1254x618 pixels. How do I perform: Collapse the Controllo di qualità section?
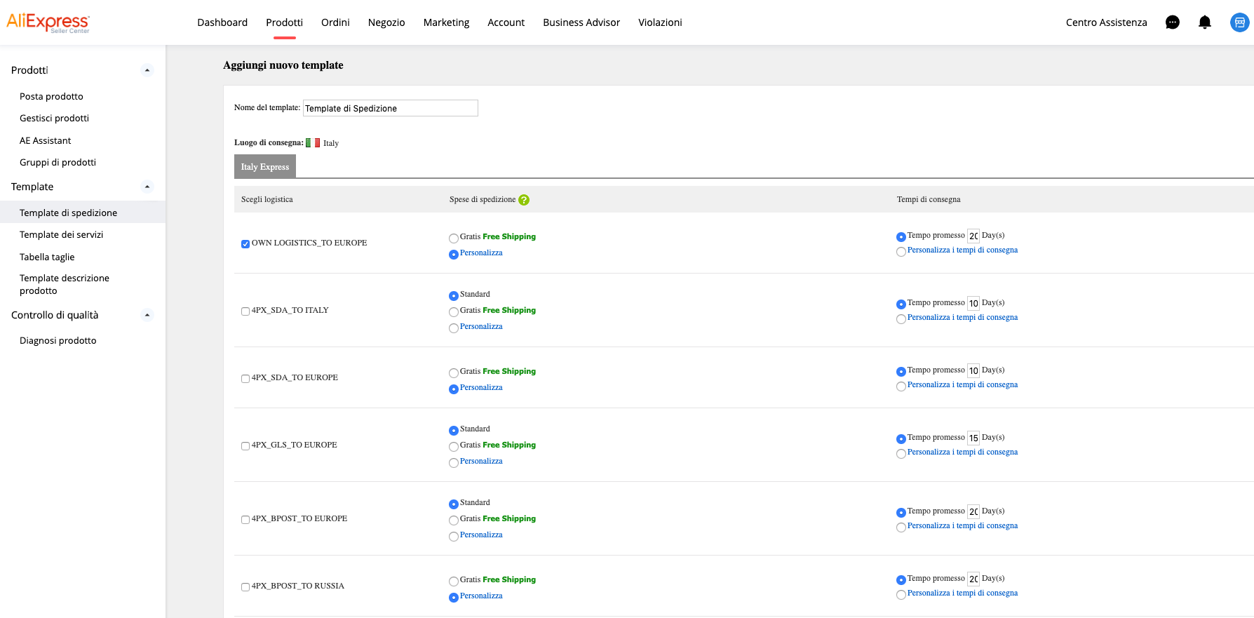pyautogui.click(x=147, y=315)
